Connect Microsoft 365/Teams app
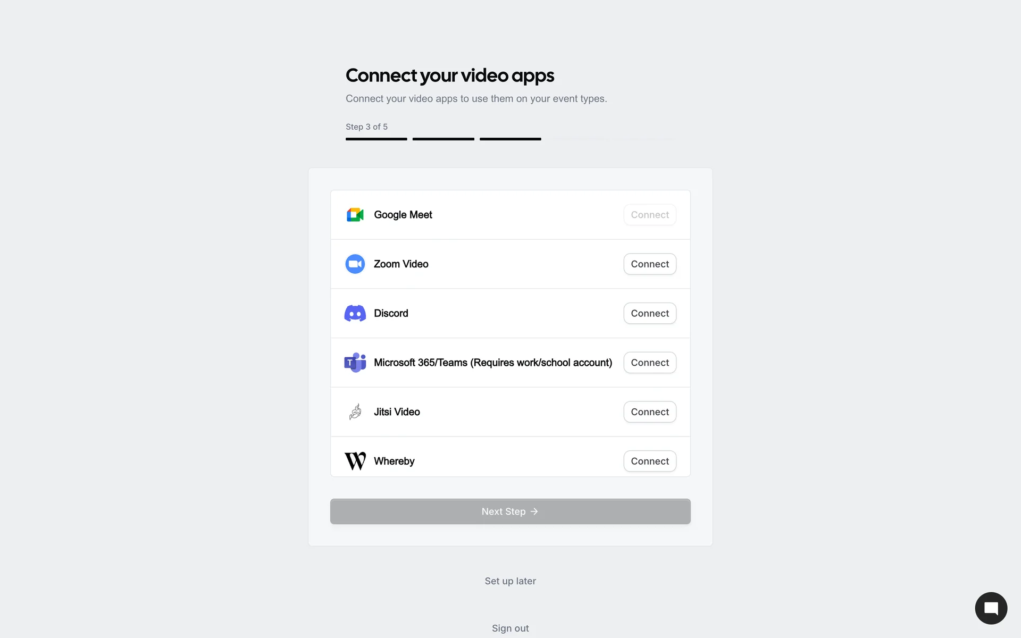This screenshot has width=1021, height=638. tap(650, 363)
